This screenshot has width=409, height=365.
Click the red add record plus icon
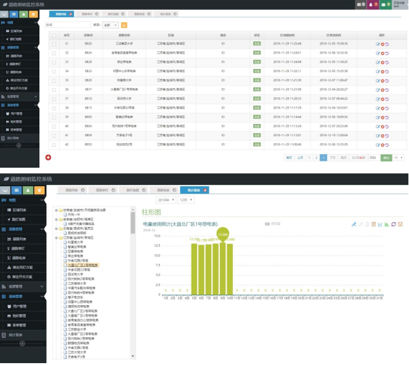[48, 158]
